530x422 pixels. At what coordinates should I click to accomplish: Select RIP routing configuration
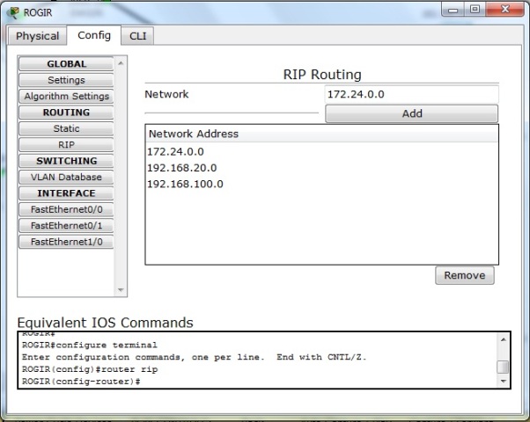point(66,144)
